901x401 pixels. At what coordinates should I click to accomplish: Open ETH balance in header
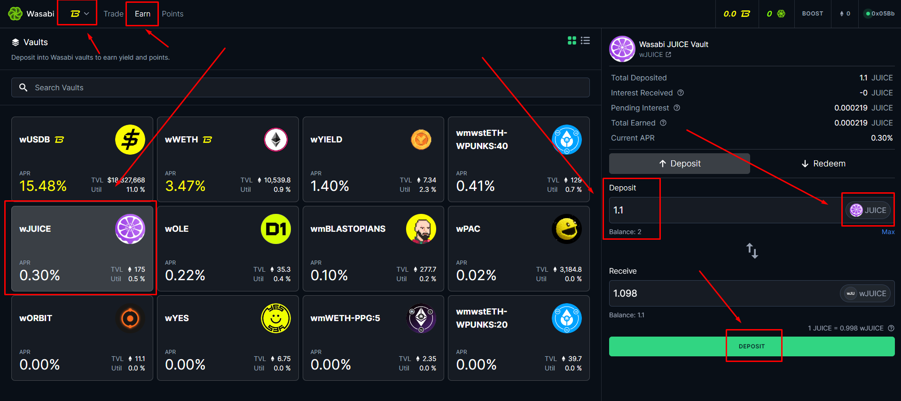[845, 14]
